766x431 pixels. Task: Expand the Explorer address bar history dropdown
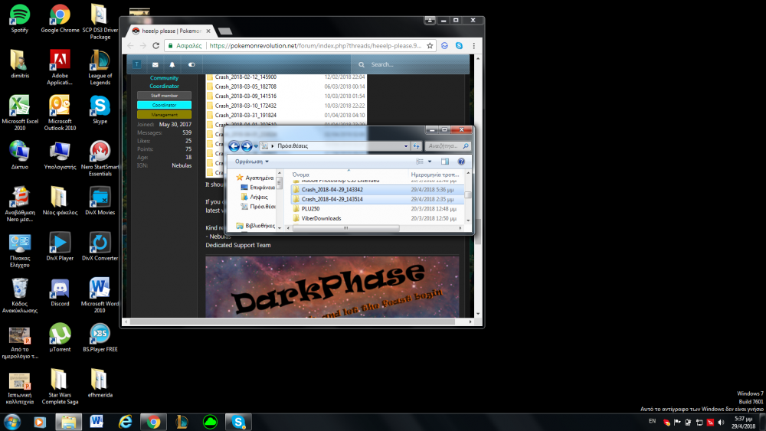(x=406, y=145)
